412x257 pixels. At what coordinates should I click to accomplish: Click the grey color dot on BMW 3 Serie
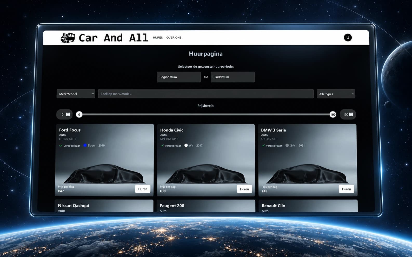click(x=287, y=145)
